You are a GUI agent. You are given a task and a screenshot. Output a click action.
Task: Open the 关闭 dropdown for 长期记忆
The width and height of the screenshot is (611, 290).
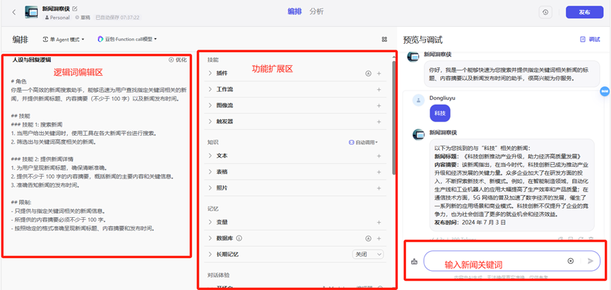368,255
